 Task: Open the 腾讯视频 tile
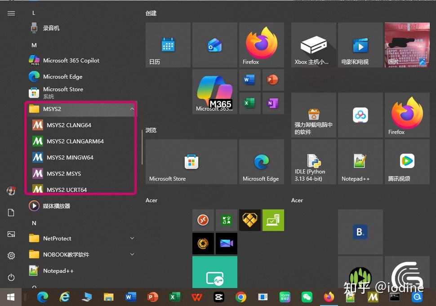pos(407,161)
